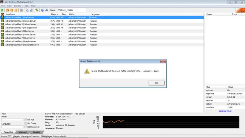
Task: Sort servers by Players column header
Action: [x=55, y=14]
